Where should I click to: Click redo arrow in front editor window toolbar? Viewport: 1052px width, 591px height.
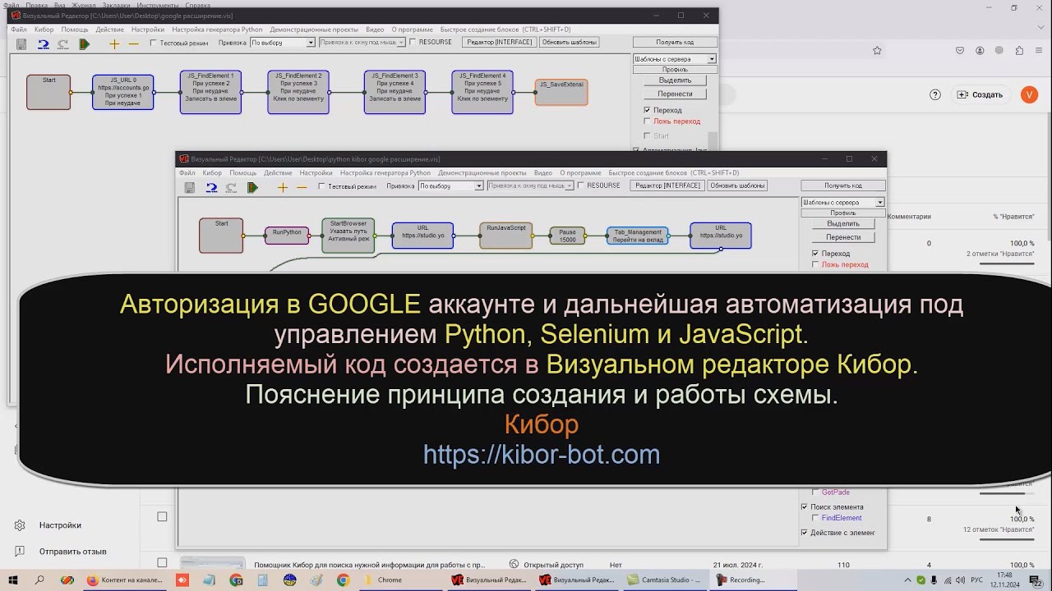pos(232,188)
